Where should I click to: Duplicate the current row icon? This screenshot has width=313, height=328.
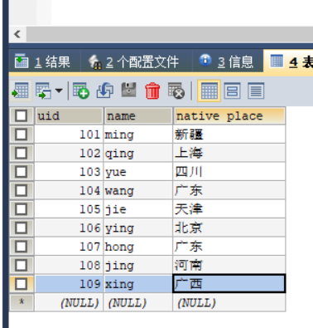[x=105, y=91]
